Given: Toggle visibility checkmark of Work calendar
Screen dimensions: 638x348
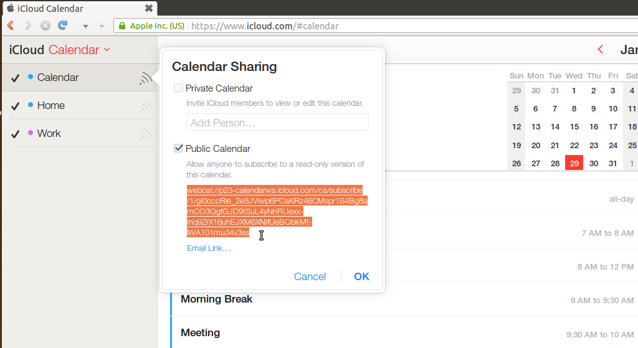Looking at the screenshot, I should pyautogui.click(x=16, y=134).
